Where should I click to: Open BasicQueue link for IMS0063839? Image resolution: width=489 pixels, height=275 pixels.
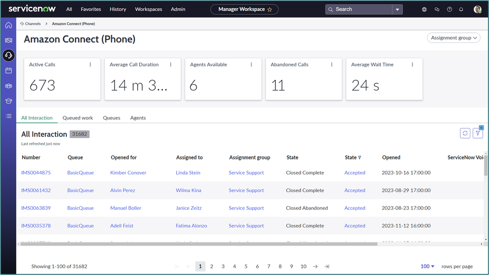point(80,208)
